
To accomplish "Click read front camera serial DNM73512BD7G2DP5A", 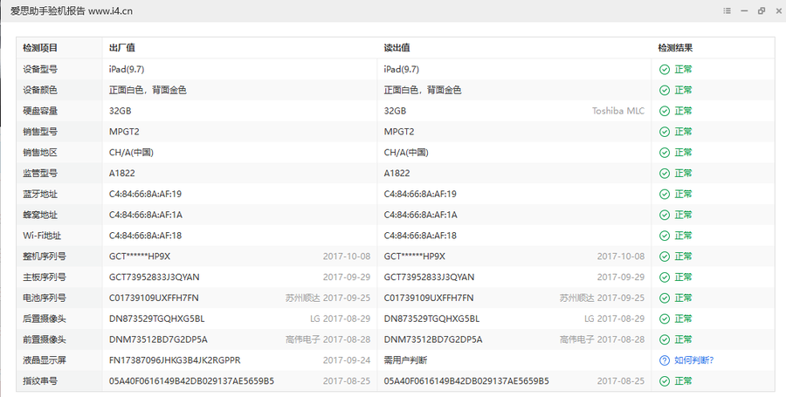I will click(433, 339).
